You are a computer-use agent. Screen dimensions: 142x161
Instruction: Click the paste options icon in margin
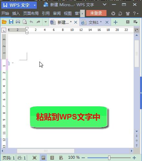(9, 63)
